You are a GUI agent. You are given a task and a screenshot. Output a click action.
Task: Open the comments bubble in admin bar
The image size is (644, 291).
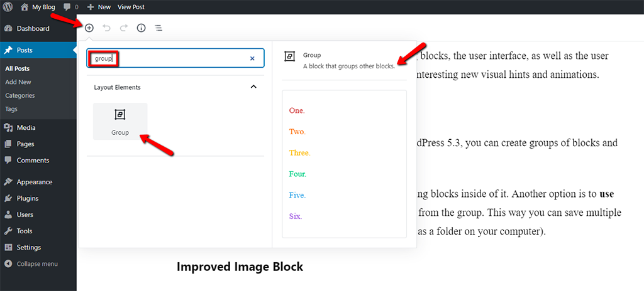pos(70,7)
